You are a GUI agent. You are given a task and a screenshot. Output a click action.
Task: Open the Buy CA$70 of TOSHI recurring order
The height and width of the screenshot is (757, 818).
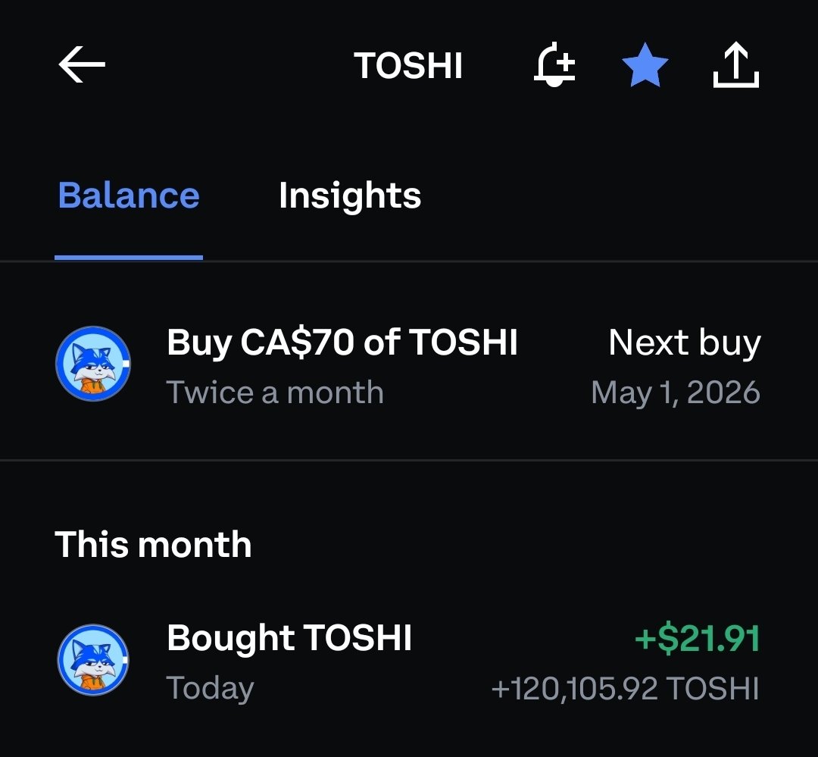342,343
